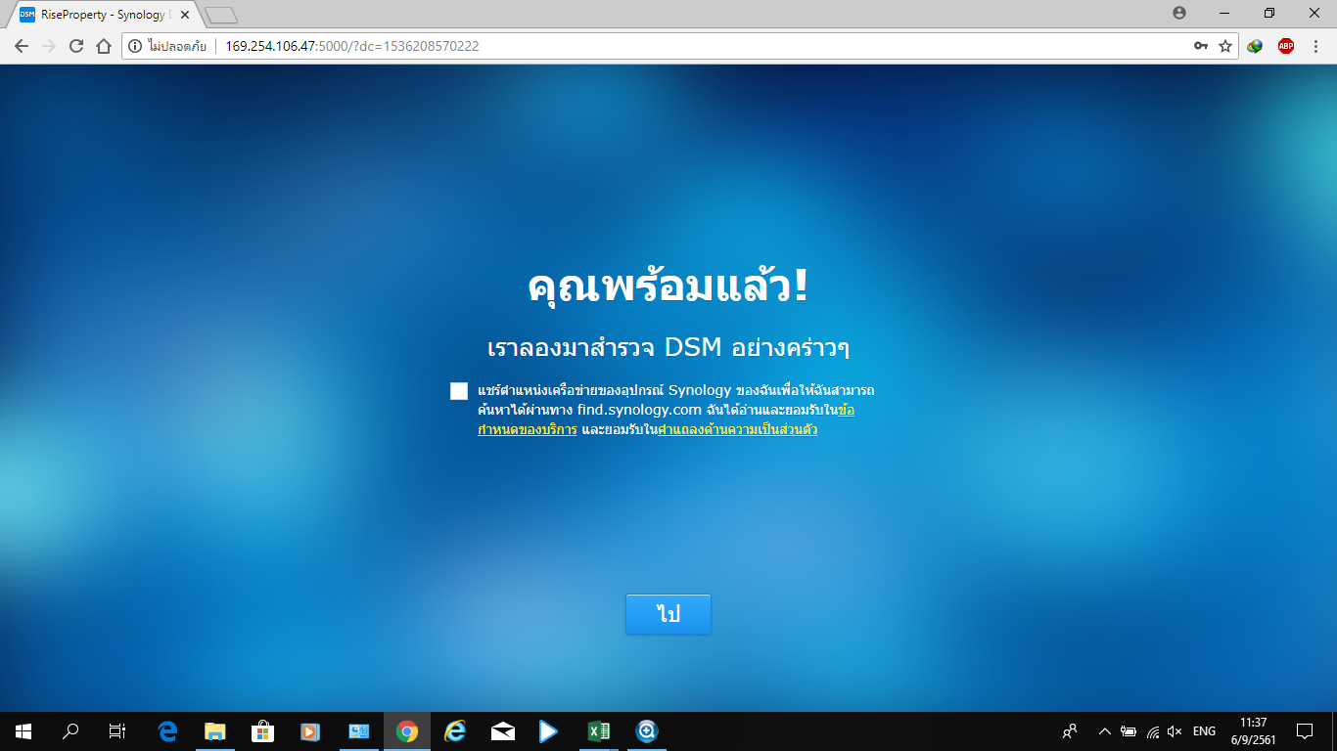Bookmark this page with the star icon
This screenshot has height=751, width=1337.
(1225, 46)
